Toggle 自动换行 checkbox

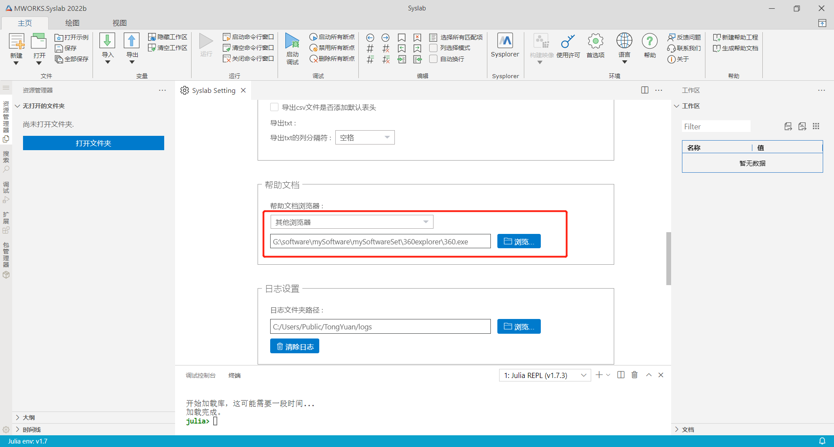(433, 59)
